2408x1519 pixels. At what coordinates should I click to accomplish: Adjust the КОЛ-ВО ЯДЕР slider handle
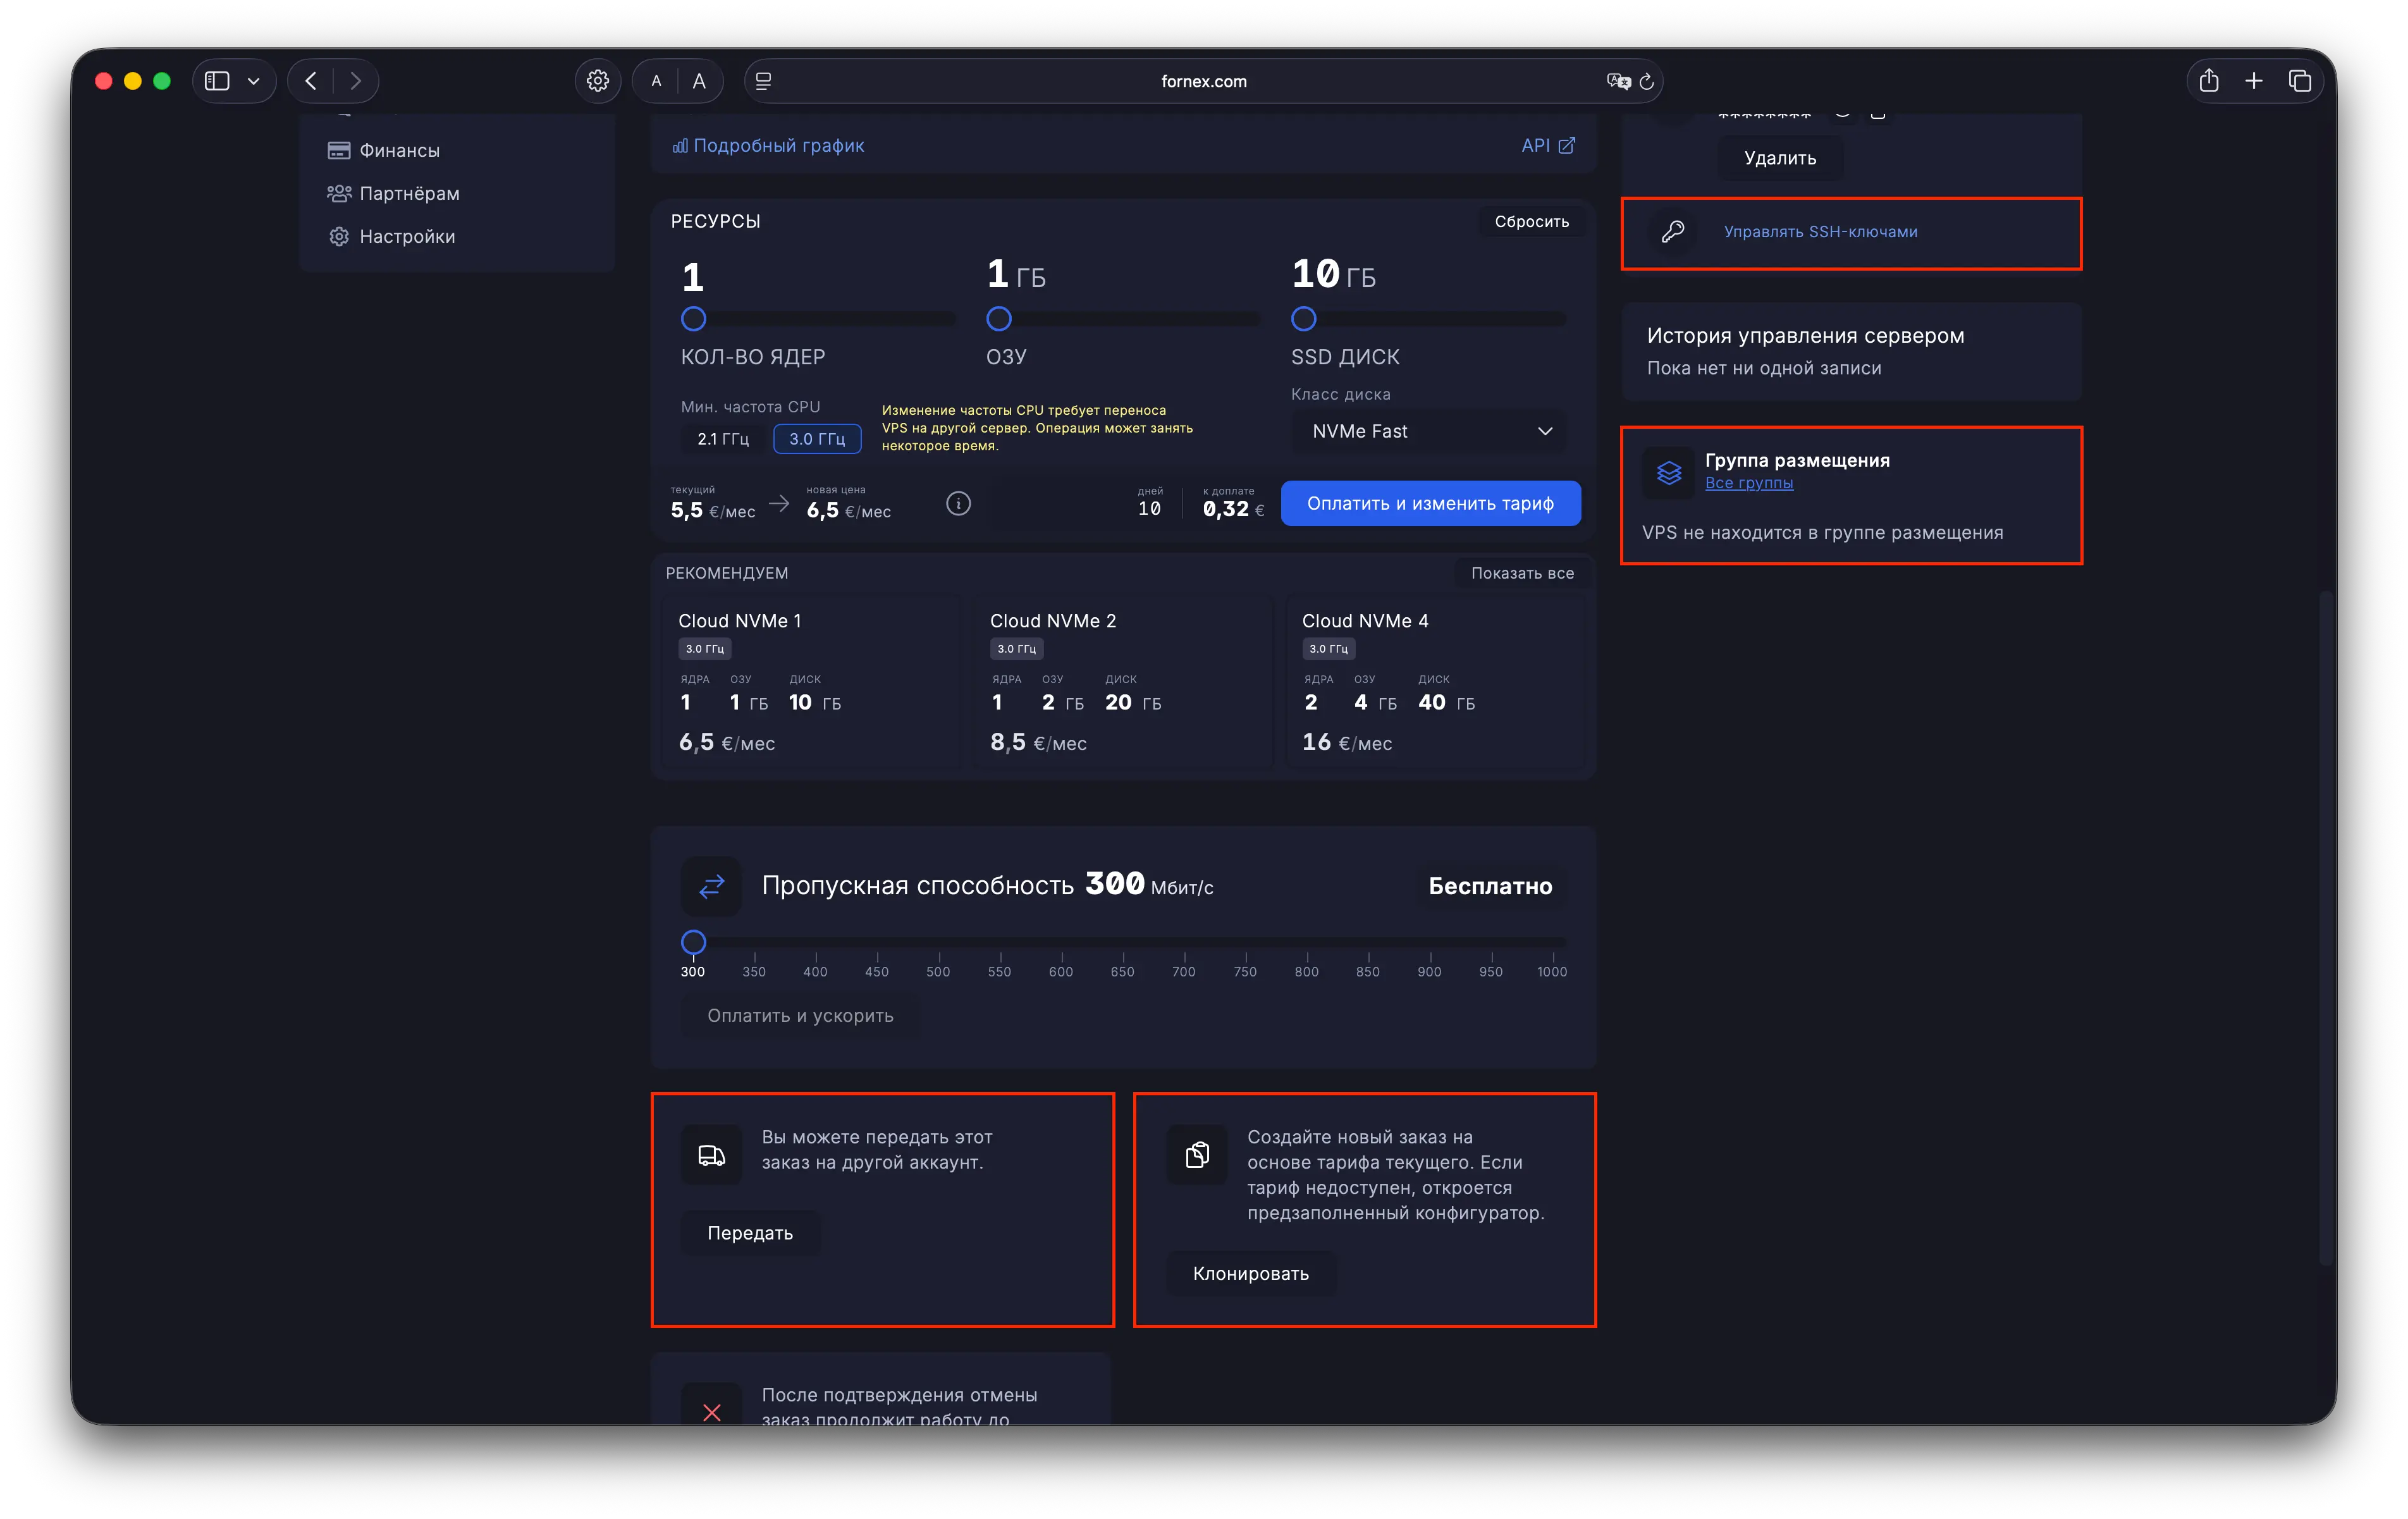point(693,319)
